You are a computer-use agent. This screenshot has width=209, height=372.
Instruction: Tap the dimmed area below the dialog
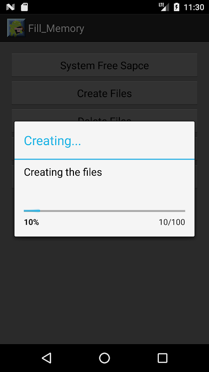104,289
